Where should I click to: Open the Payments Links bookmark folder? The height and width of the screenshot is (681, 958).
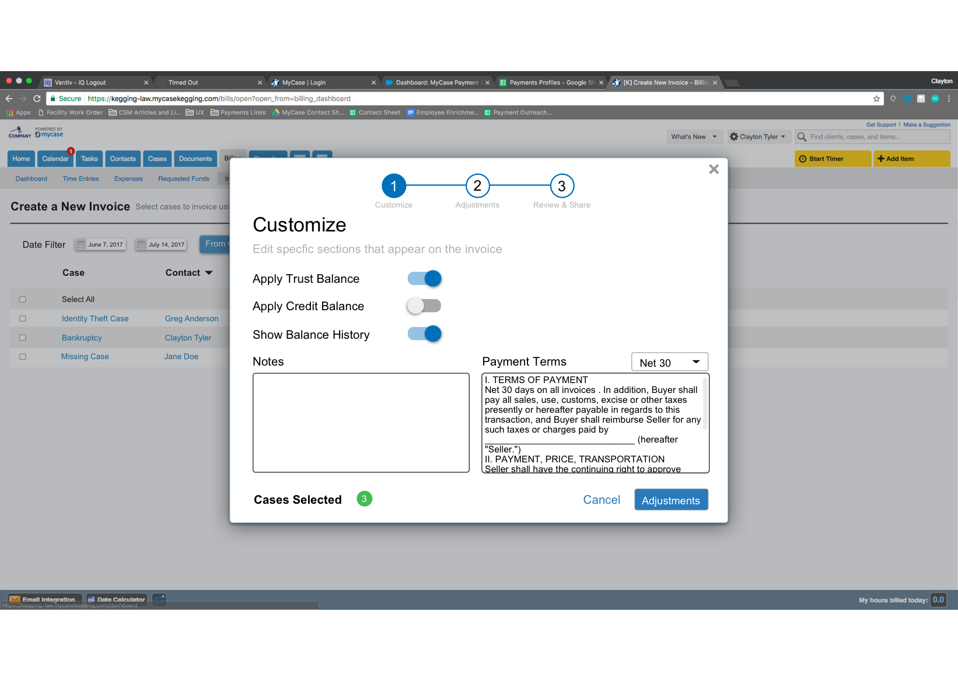pyautogui.click(x=238, y=113)
